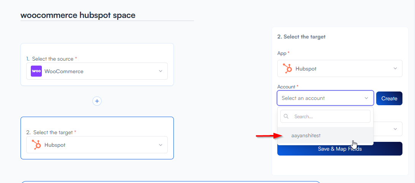The width and height of the screenshot is (415, 183).
Task: Click the plus icon between the steps
Action: [97, 101]
